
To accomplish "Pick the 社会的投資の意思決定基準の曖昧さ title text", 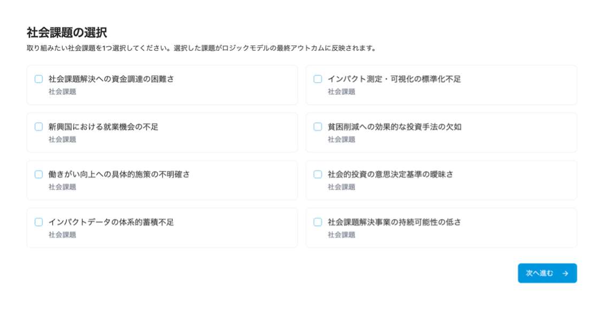I will click(x=390, y=174).
